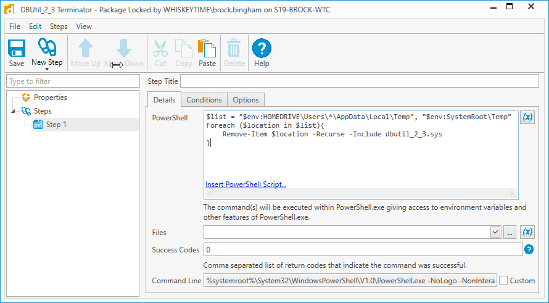The height and width of the screenshot is (303, 549).
Task: Click the horizontal scrollbar under the script
Action: pyautogui.click(x=361, y=193)
